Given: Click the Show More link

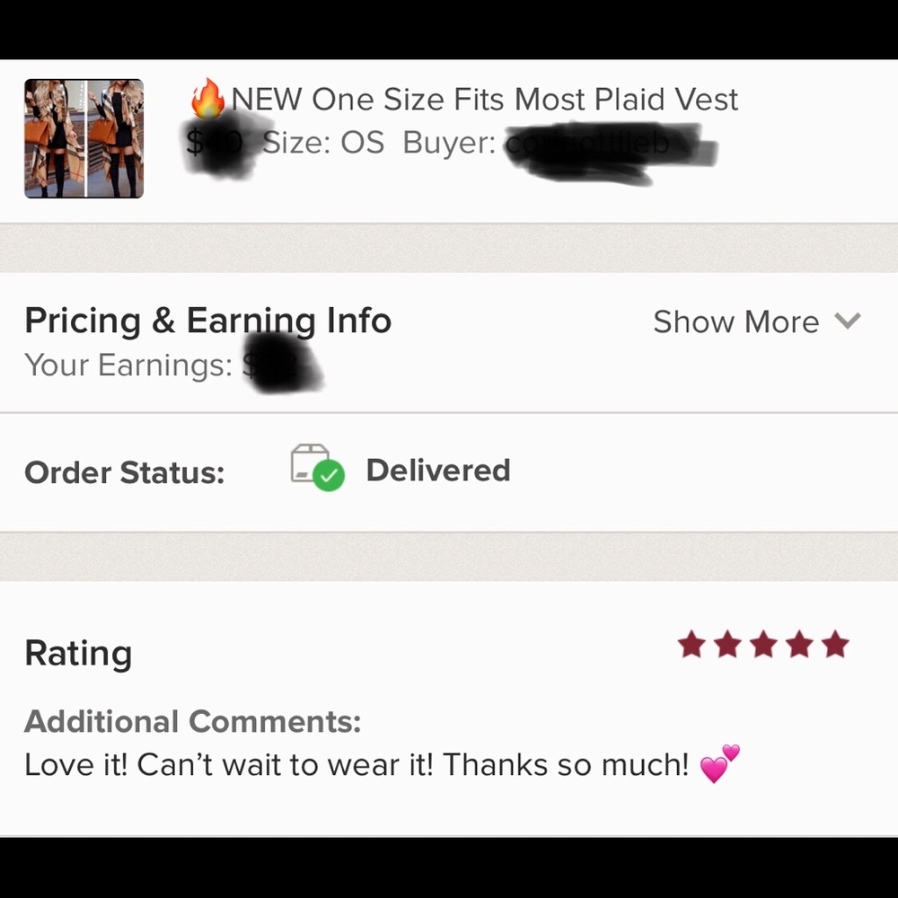Looking at the screenshot, I should [x=736, y=321].
